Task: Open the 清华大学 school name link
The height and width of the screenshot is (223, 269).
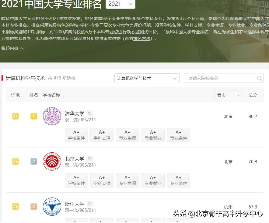Action: [x=75, y=113]
